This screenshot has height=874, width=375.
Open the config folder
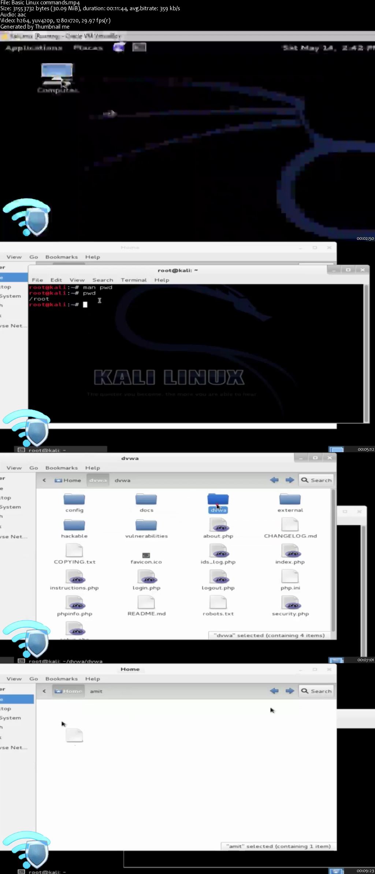pos(74,503)
